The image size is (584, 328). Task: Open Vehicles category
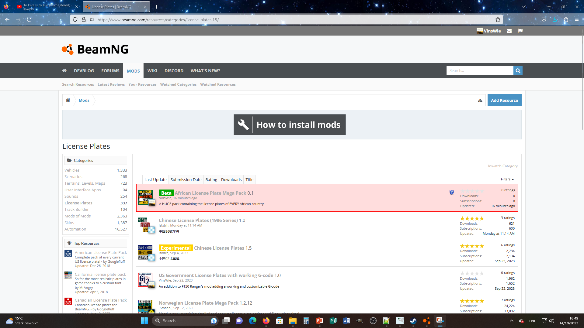[x=72, y=170]
